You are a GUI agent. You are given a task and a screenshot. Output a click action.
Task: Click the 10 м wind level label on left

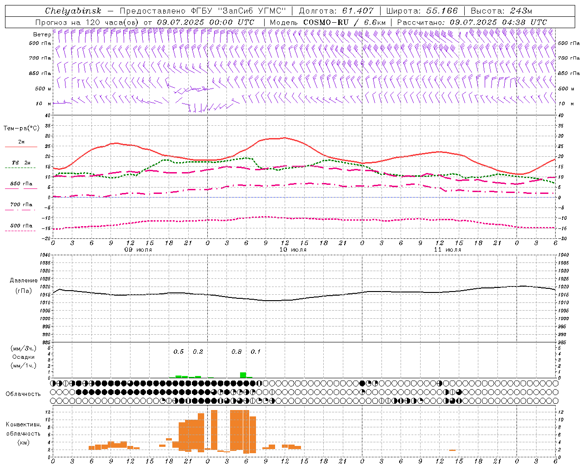(x=44, y=104)
